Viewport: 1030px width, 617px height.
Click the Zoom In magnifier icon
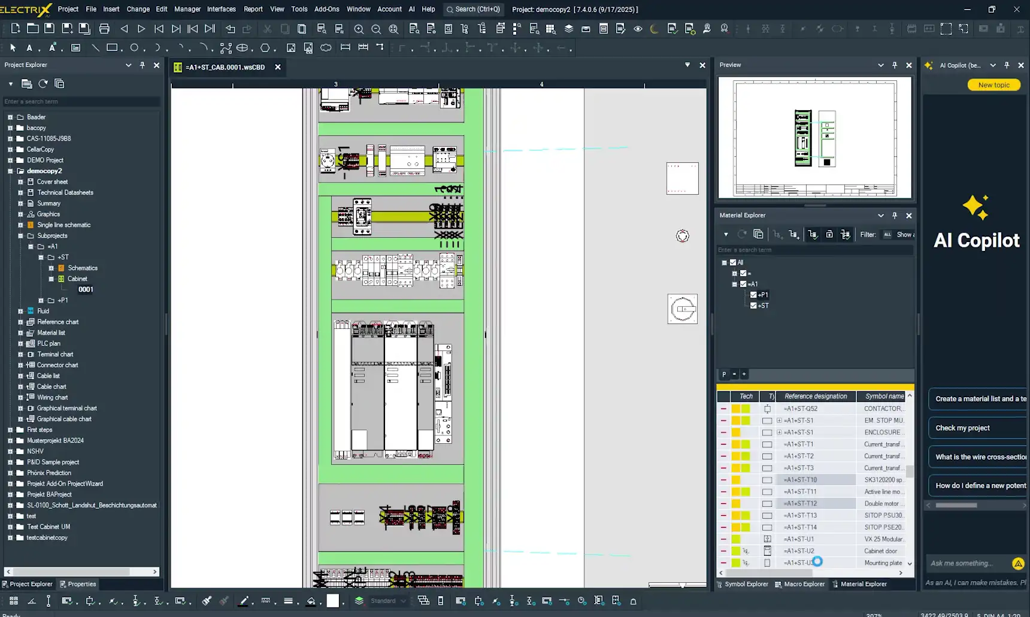point(359,29)
